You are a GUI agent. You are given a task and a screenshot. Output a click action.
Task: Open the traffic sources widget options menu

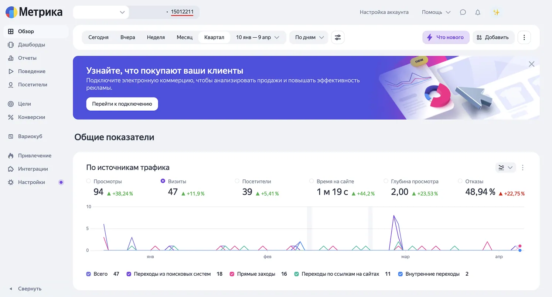[x=522, y=168]
